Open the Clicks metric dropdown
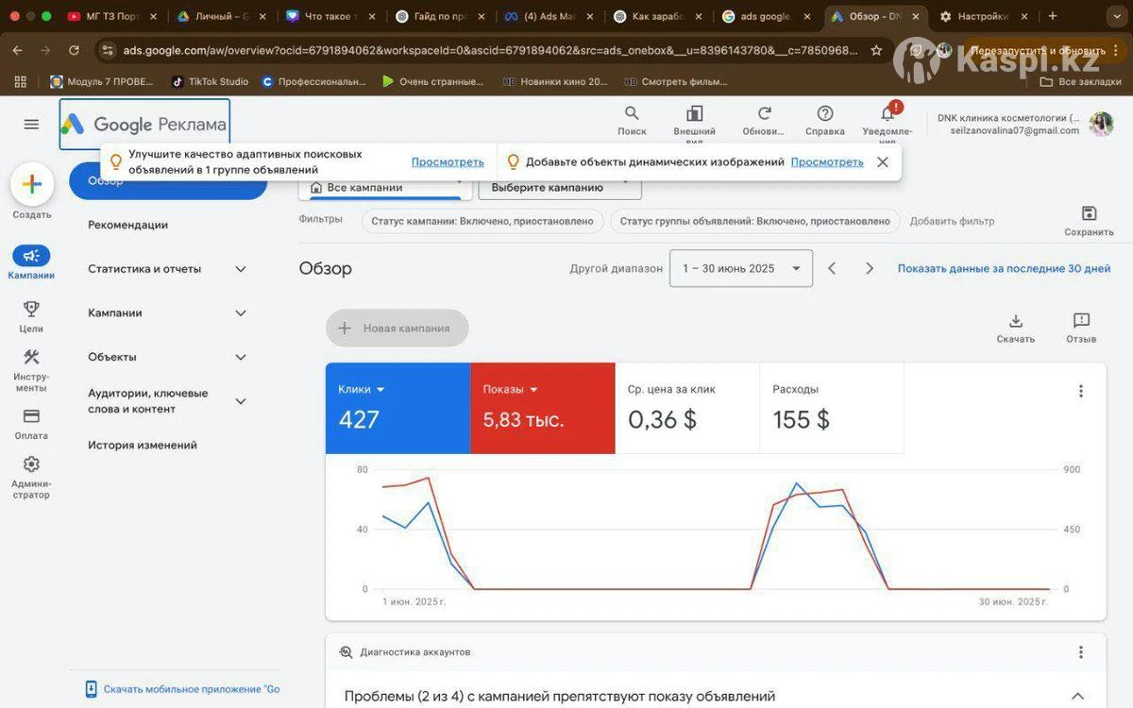 click(380, 390)
